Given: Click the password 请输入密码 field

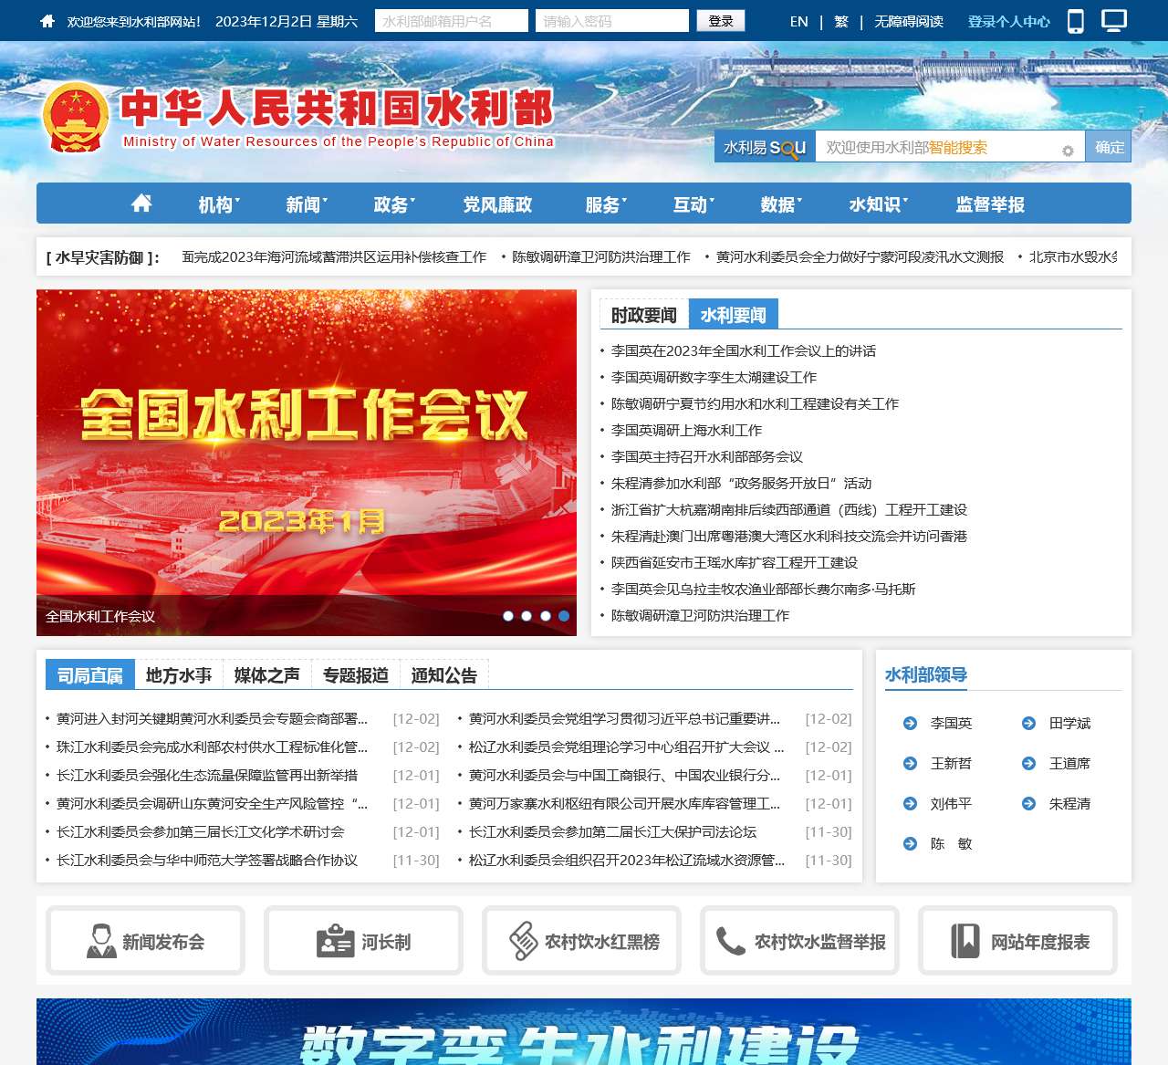Looking at the screenshot, I should pos(612,21).
